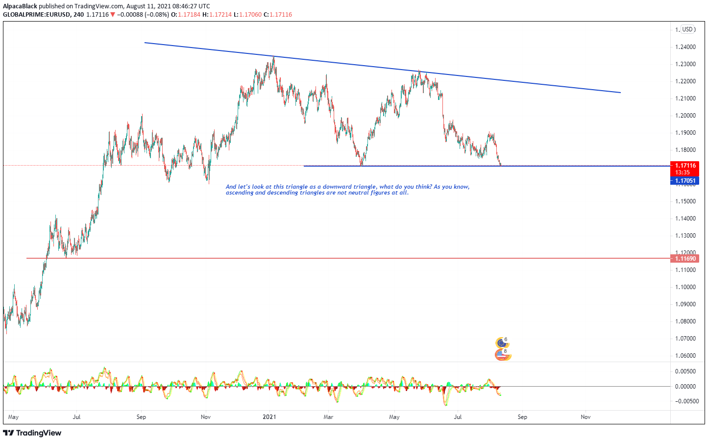This screenshot has width=708, height=442.
Task: Click the 1.15000 price axis label
Action: point(685,201)
